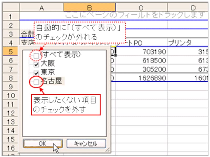Click the total cell 1626890

tap(141, 78)
